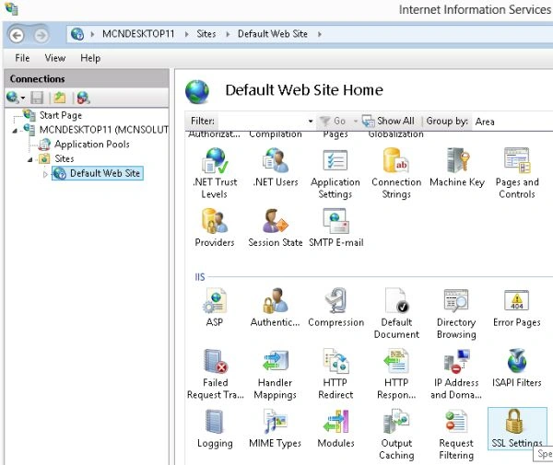Open Output Caching feature

(x=396, y=434)
